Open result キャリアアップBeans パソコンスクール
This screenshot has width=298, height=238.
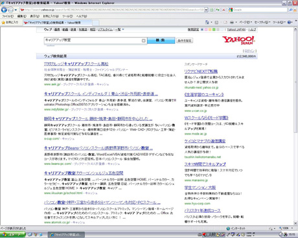pos(98,148)
